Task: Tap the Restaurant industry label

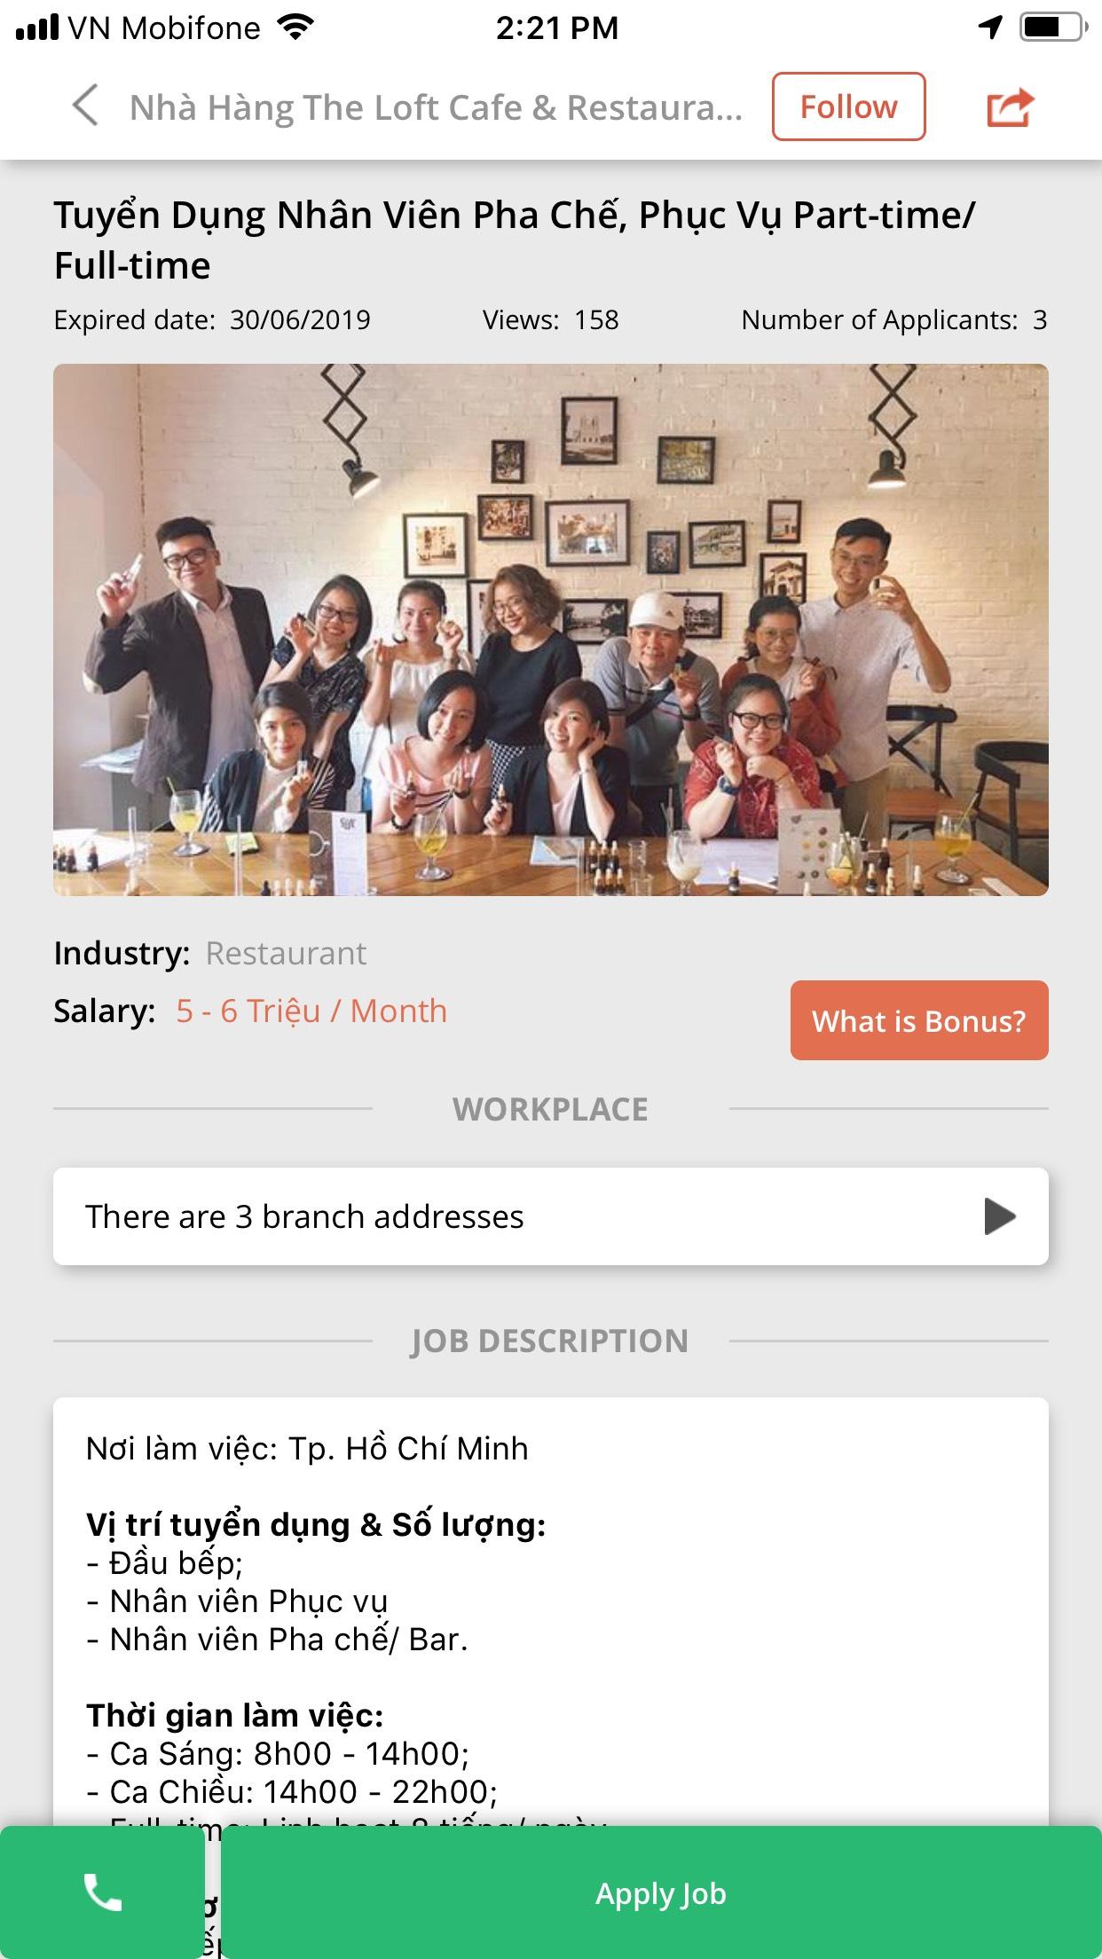Action: click(x=286, y=953)
